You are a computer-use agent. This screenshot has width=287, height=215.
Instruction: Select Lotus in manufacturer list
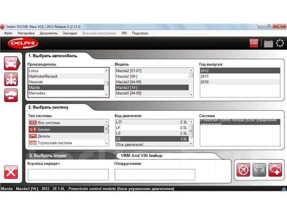66,71
